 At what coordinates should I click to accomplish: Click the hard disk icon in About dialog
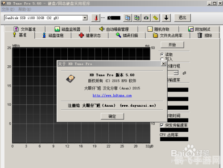tap(70, 79)
